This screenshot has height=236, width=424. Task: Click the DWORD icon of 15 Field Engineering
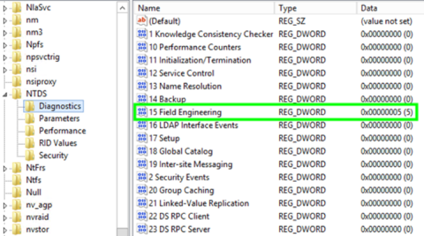pyautogui.click(x=142, y=112)
